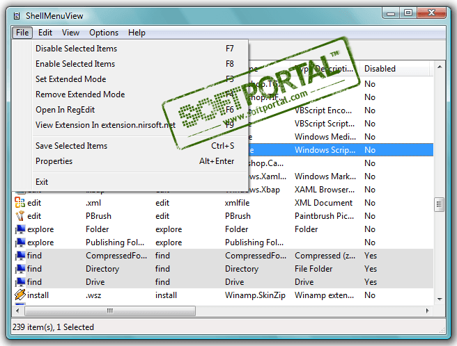Viewport: 457px width, 346px height.
Task: Open the View menu
Action: pos(70,33)
